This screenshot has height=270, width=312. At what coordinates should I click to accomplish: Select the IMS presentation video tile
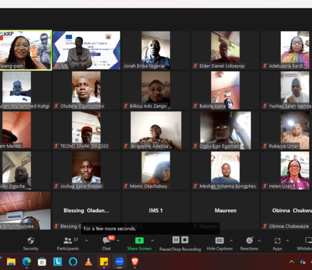click(86, 50)
